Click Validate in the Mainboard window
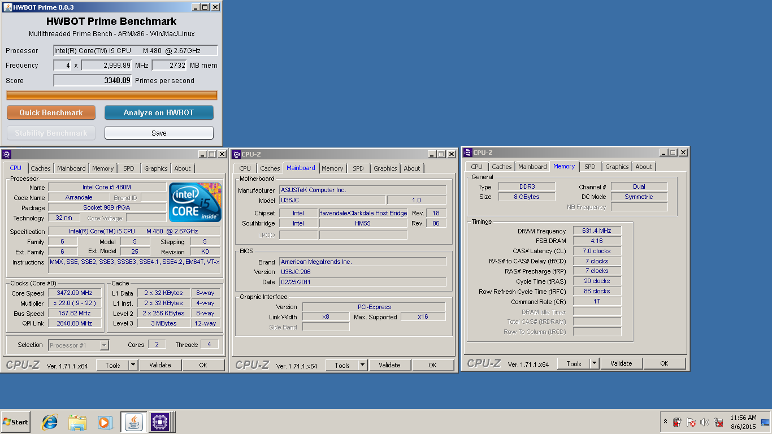 pos(389,365)
